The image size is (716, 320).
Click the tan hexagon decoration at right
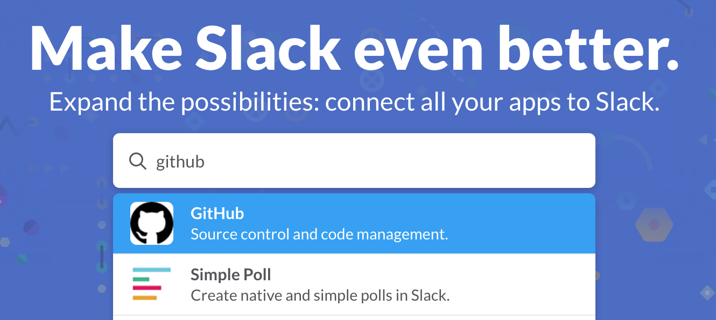coord(654,224)
